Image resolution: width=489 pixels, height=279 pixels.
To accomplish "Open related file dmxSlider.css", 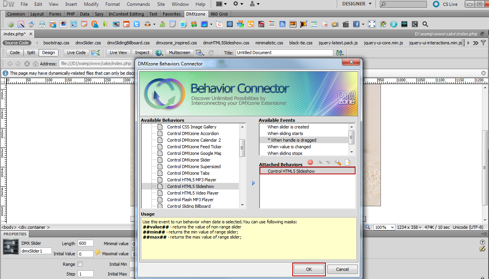I will click(x=88, y=43).
